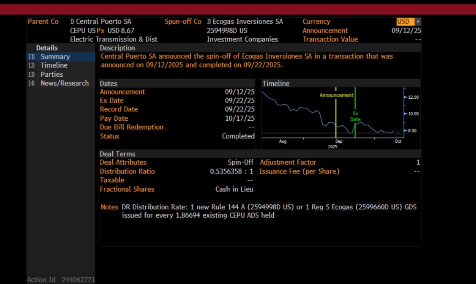Select the USD currency field
This screenshot has width=476, height=284.
pyautogui.click(x=405, y=22)
